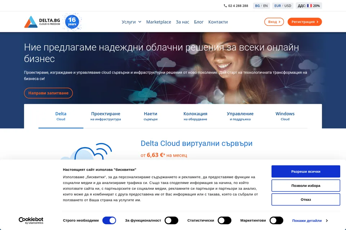Open Marketplace from the navigation

coord(159,22)
